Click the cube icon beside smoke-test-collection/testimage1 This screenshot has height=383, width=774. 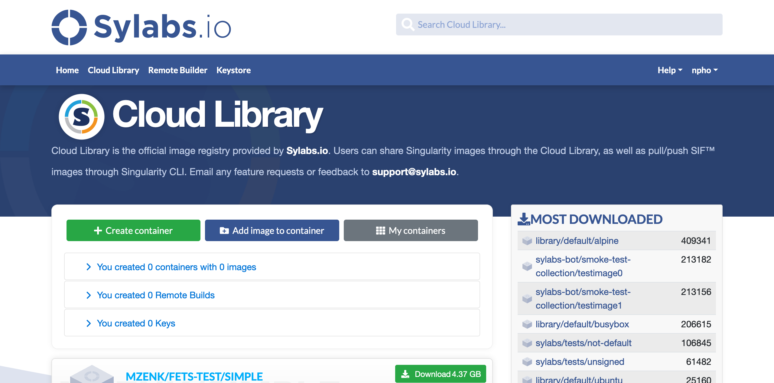(527, 299)
